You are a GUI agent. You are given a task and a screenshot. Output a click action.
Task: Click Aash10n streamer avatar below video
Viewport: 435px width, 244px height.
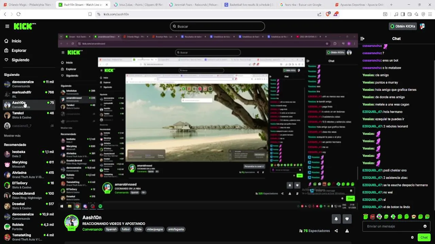coord(72,222)
